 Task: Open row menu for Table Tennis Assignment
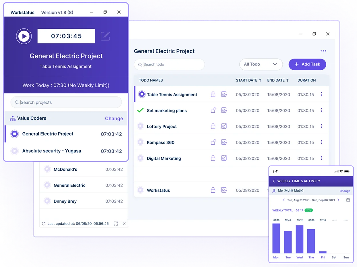pyautogui.click(x=322, y=94)
